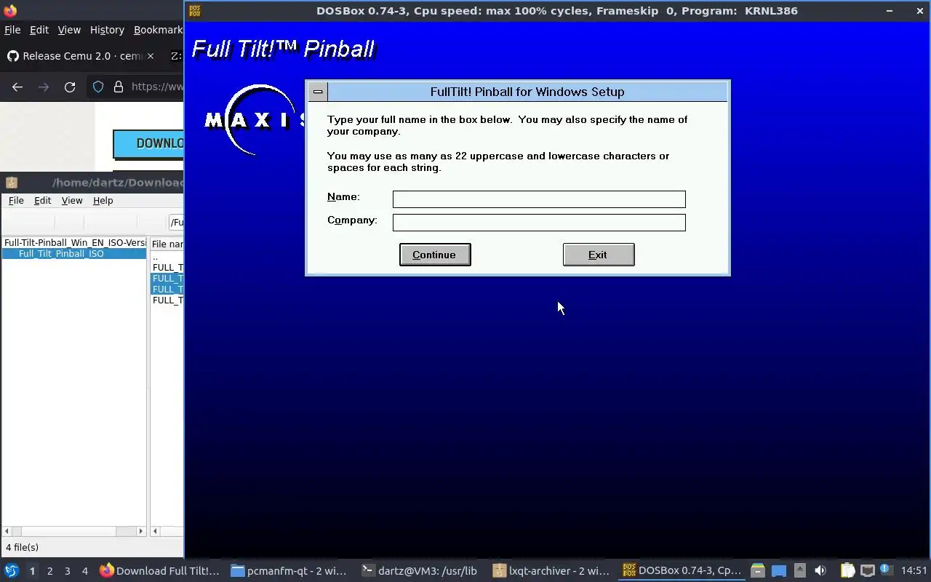Screen dimensions: 931x582
Task: Open Firefox Bookmarks menu
Action: 159,30
